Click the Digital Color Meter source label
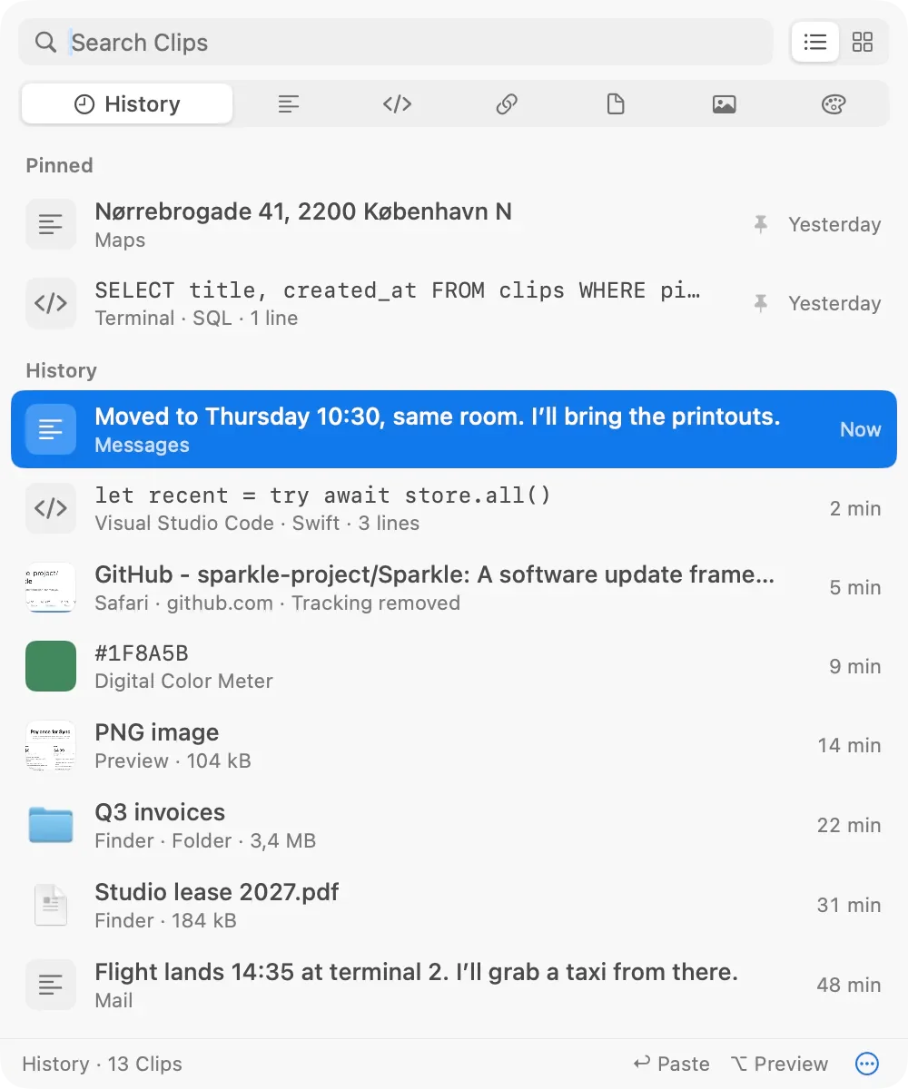Screen dimensions: 908x1089 (x=183, y=681)
